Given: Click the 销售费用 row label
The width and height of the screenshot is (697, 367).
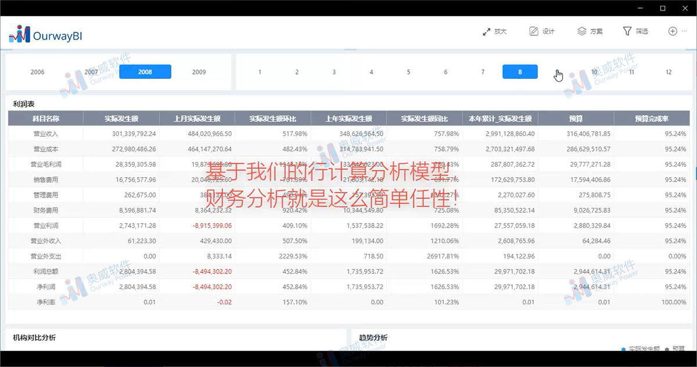Looking at the screenshot, I should 46,179.
